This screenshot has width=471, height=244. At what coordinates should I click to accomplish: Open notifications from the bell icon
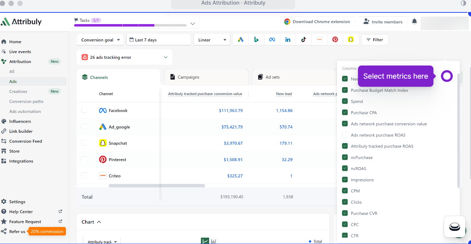pos(414,22)
